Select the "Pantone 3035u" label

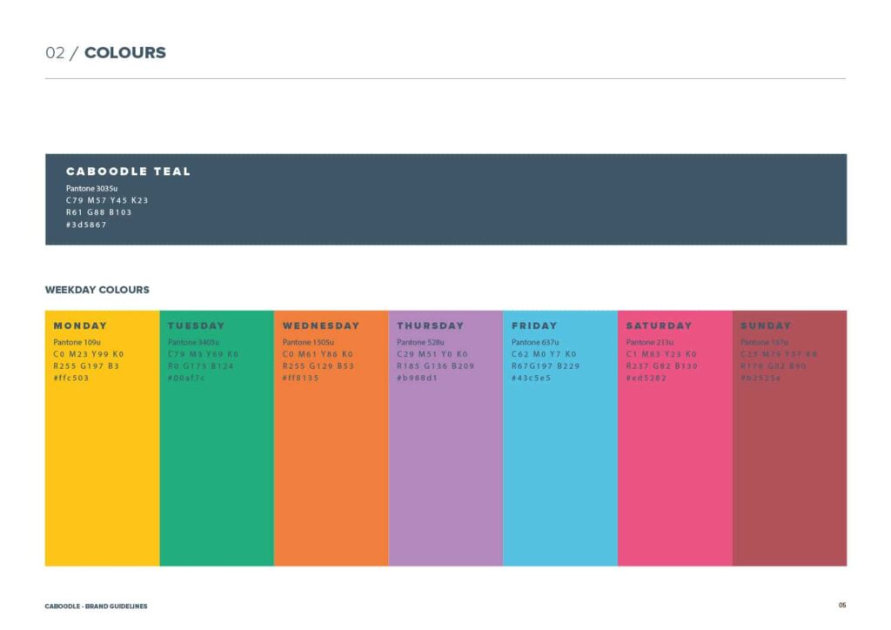pyautogui.click(x=91, y=188)
